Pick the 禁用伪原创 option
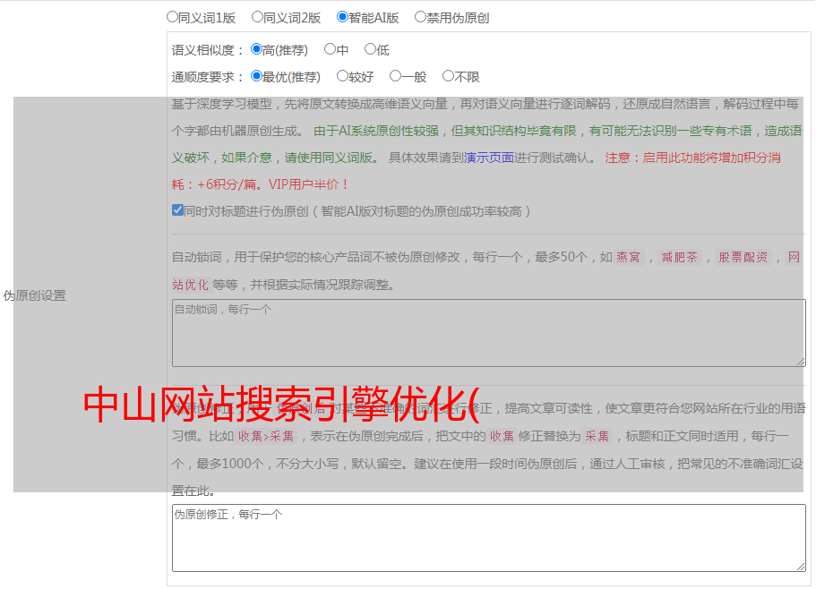Viewport: 816px width, 589px height. click(420, 17)
